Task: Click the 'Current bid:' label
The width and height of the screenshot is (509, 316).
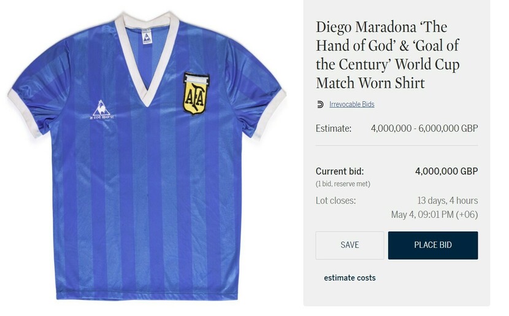Action: pyautogui.click(x=340, y=171)
